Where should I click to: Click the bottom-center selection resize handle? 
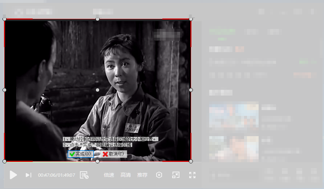click(97, 161)
